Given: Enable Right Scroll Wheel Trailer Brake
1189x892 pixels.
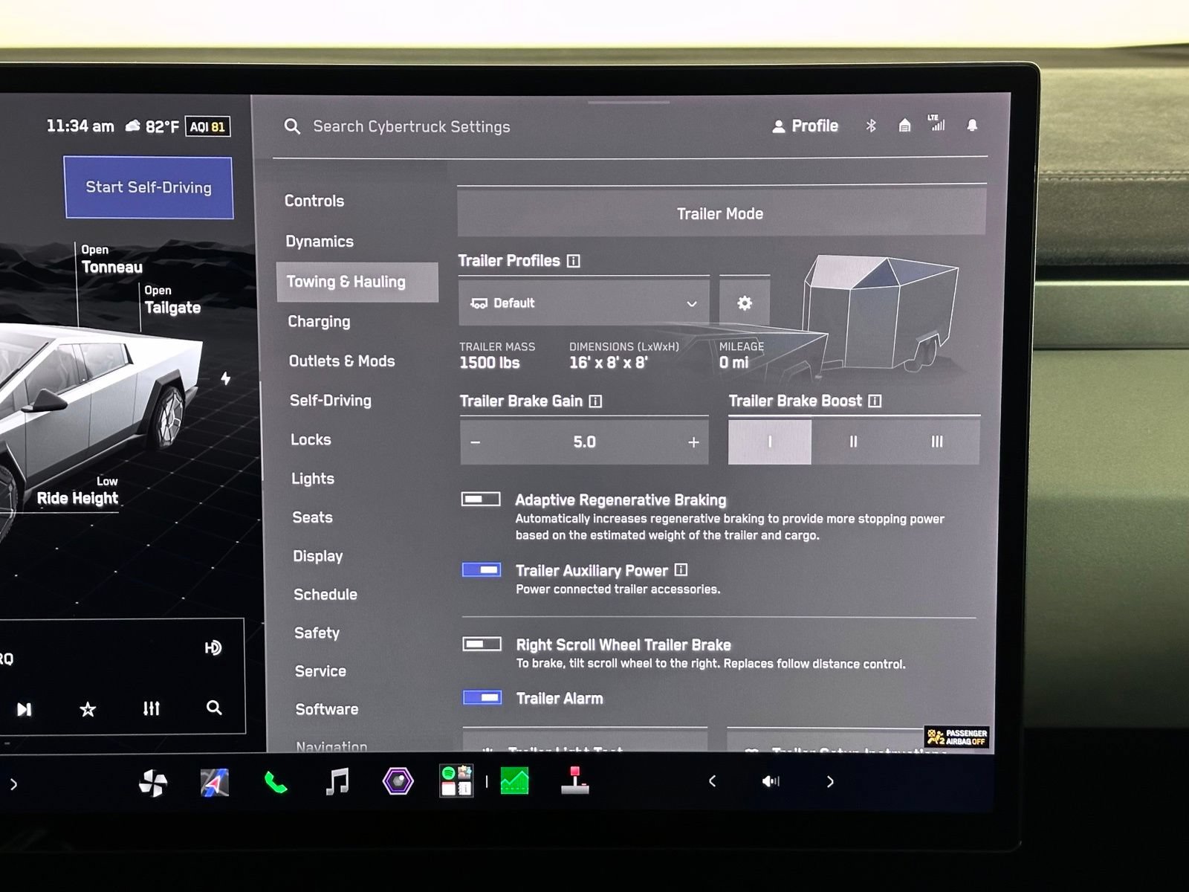Looking at the screenshot, I should point(482,644).
